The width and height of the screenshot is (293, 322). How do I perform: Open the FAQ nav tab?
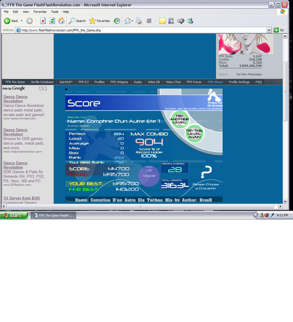[x=258, y=82]
